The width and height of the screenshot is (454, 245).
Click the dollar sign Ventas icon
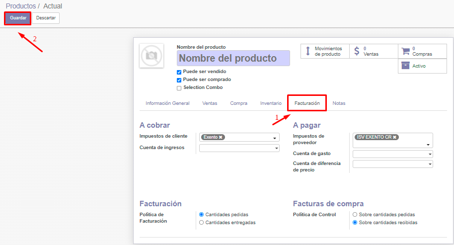357,51
